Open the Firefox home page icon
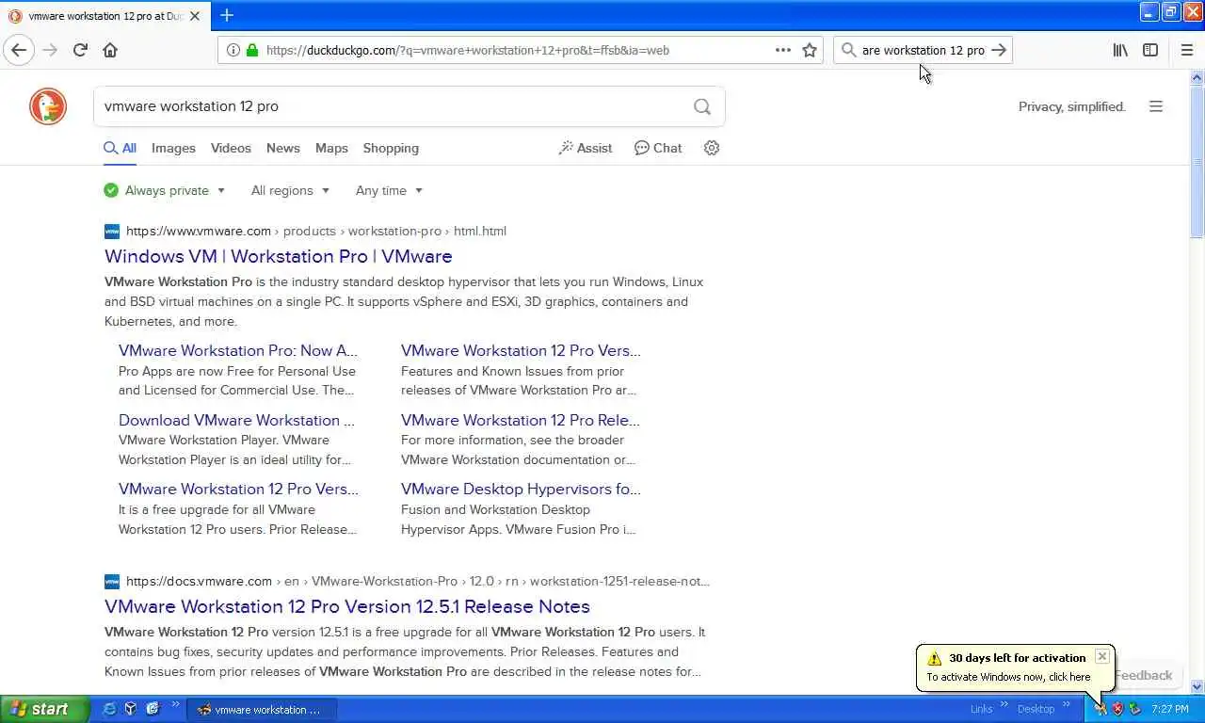Viewport: 1205px width, 723px height. (110, 50)
